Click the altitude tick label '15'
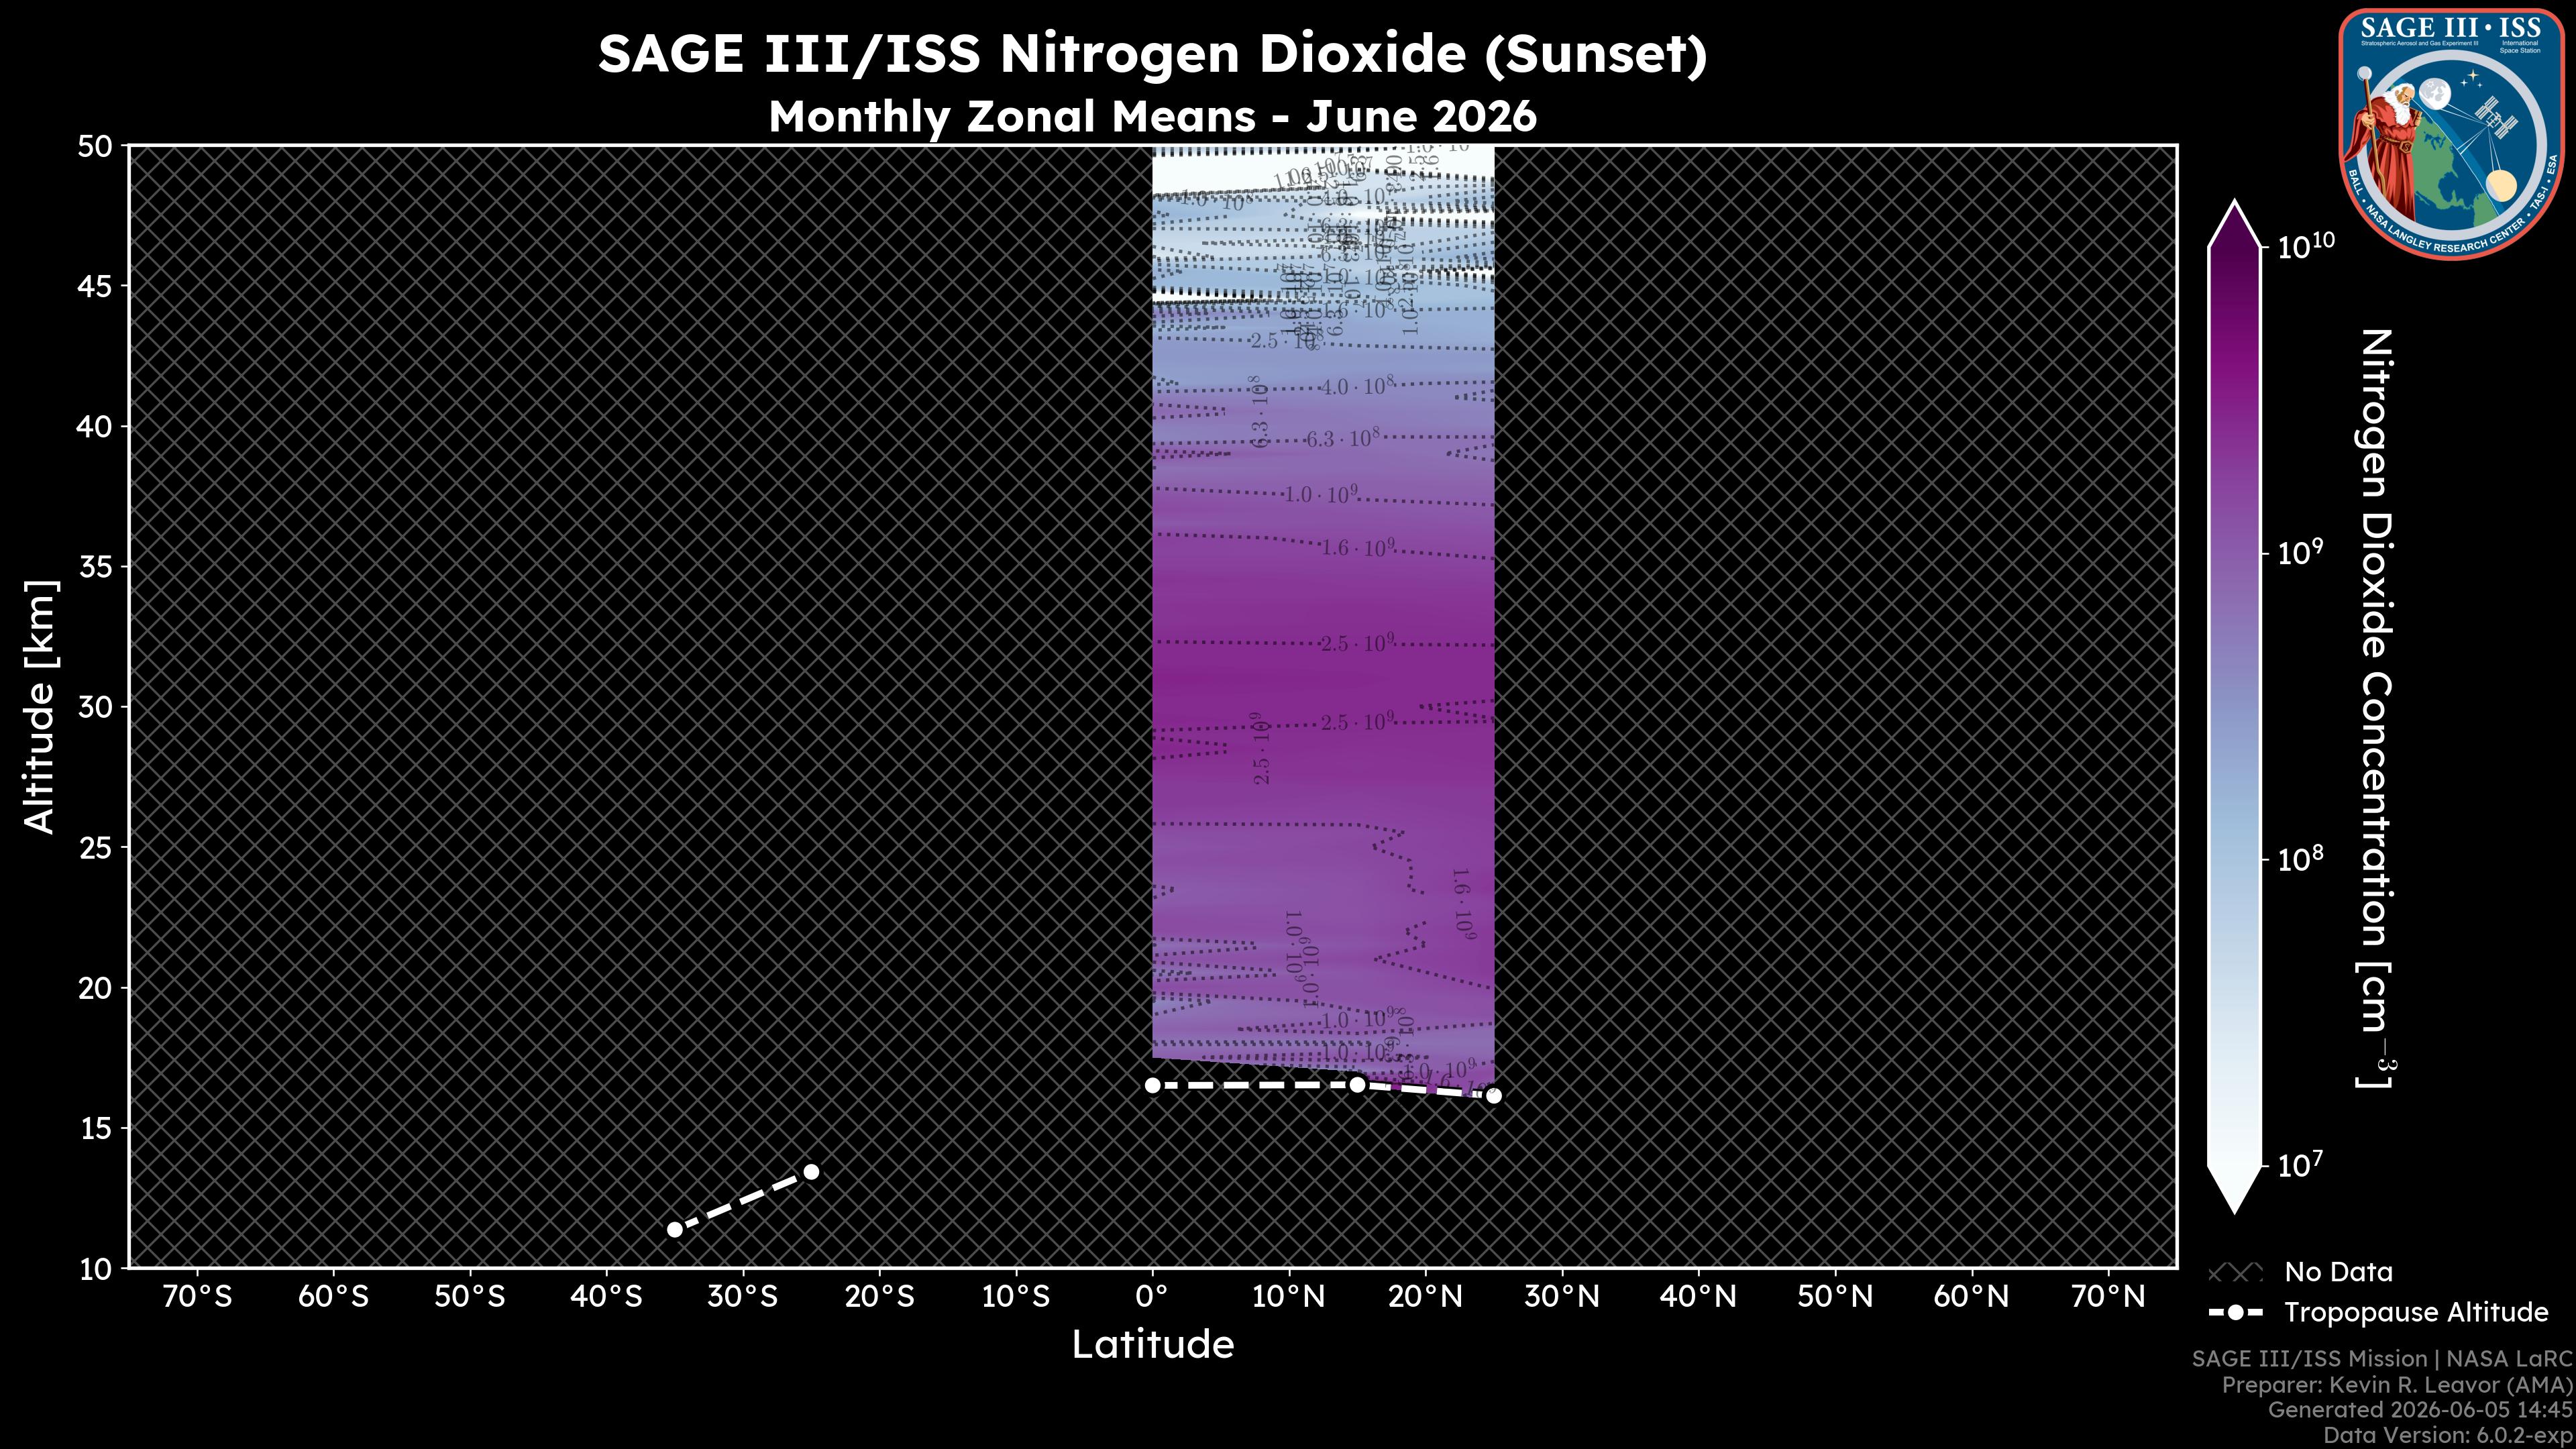 point(95,1128)
